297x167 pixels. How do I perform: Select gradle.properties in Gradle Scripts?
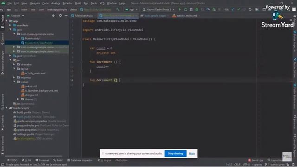click(27, 130)
